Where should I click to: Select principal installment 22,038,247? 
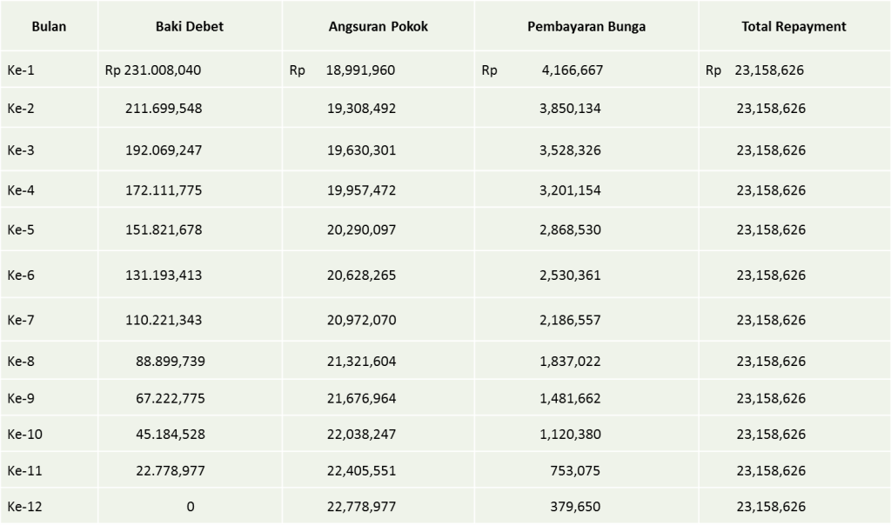pos(361,435)
